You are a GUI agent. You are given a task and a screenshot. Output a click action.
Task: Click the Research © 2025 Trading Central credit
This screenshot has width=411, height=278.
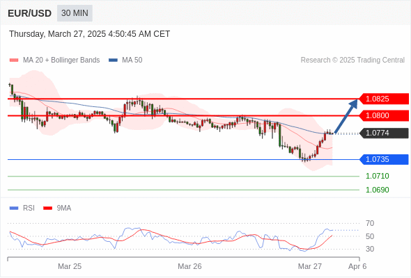[x=352, y=60]
